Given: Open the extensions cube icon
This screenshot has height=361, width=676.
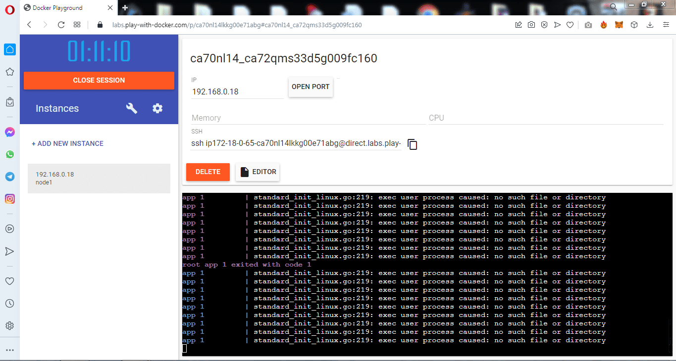Looking at the screenshot, I should (x=634, y=25).
